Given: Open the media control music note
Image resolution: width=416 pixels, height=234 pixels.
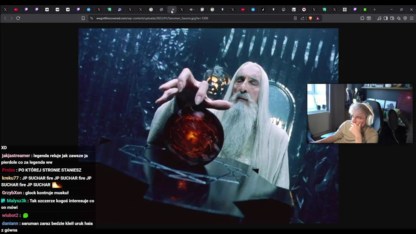Looking at the screenshot, I should coord(379,18).
